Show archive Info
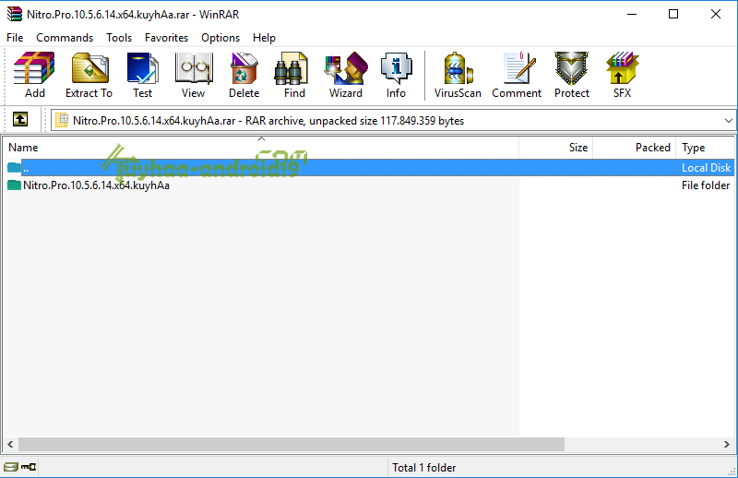738x478 pixels. tap(396, 74)
